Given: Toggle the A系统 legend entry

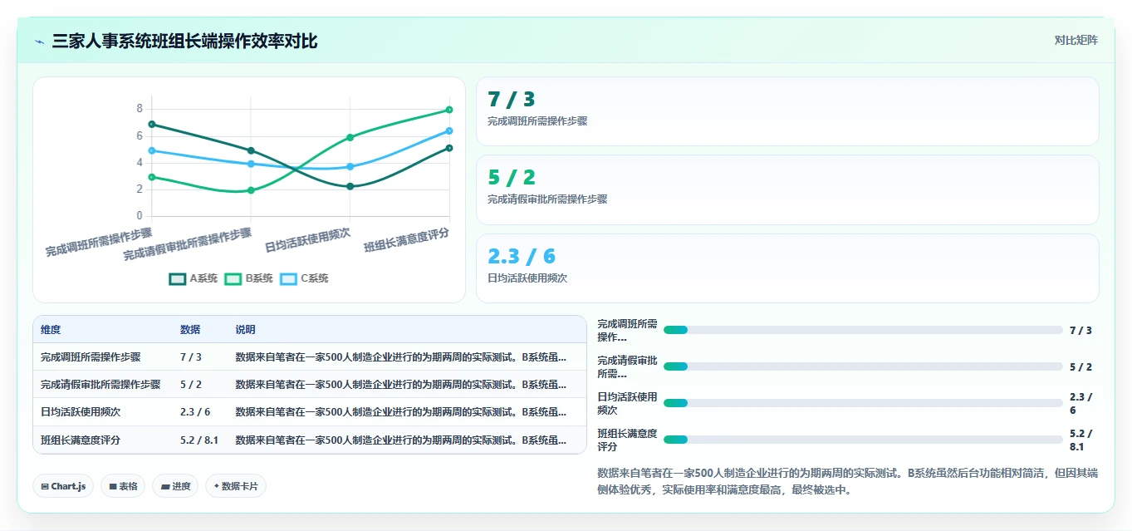Looking at the screenshot, I should [193, 278].
